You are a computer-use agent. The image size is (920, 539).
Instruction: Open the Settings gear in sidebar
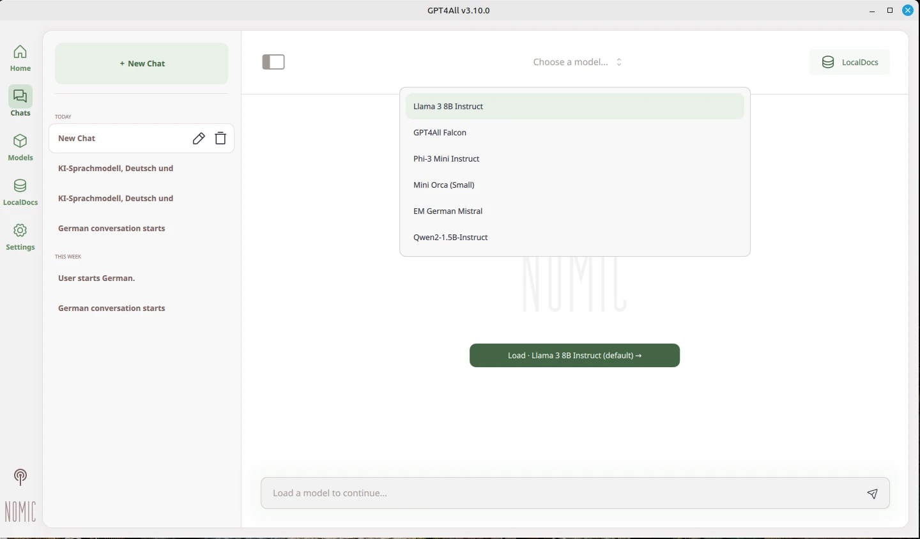[x=20, y=237]
